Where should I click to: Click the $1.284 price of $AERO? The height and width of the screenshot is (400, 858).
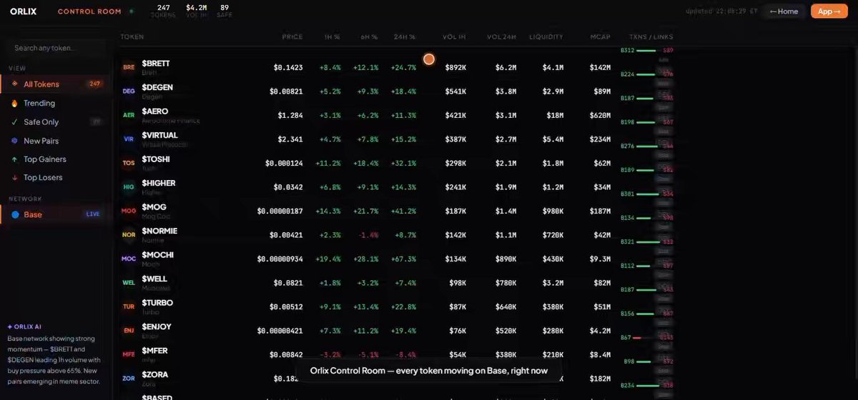(290, 115)
